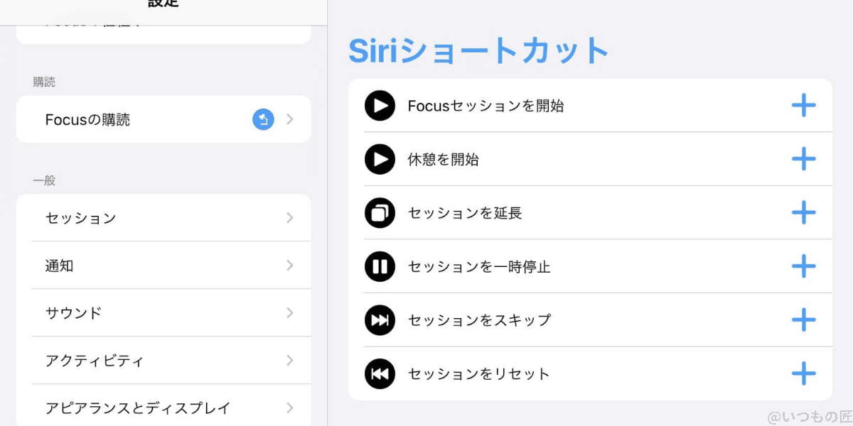Viewport: 853px width, 426px height.
Task: Click the plus for セッションを一時停止
Action: click(804, 266)
